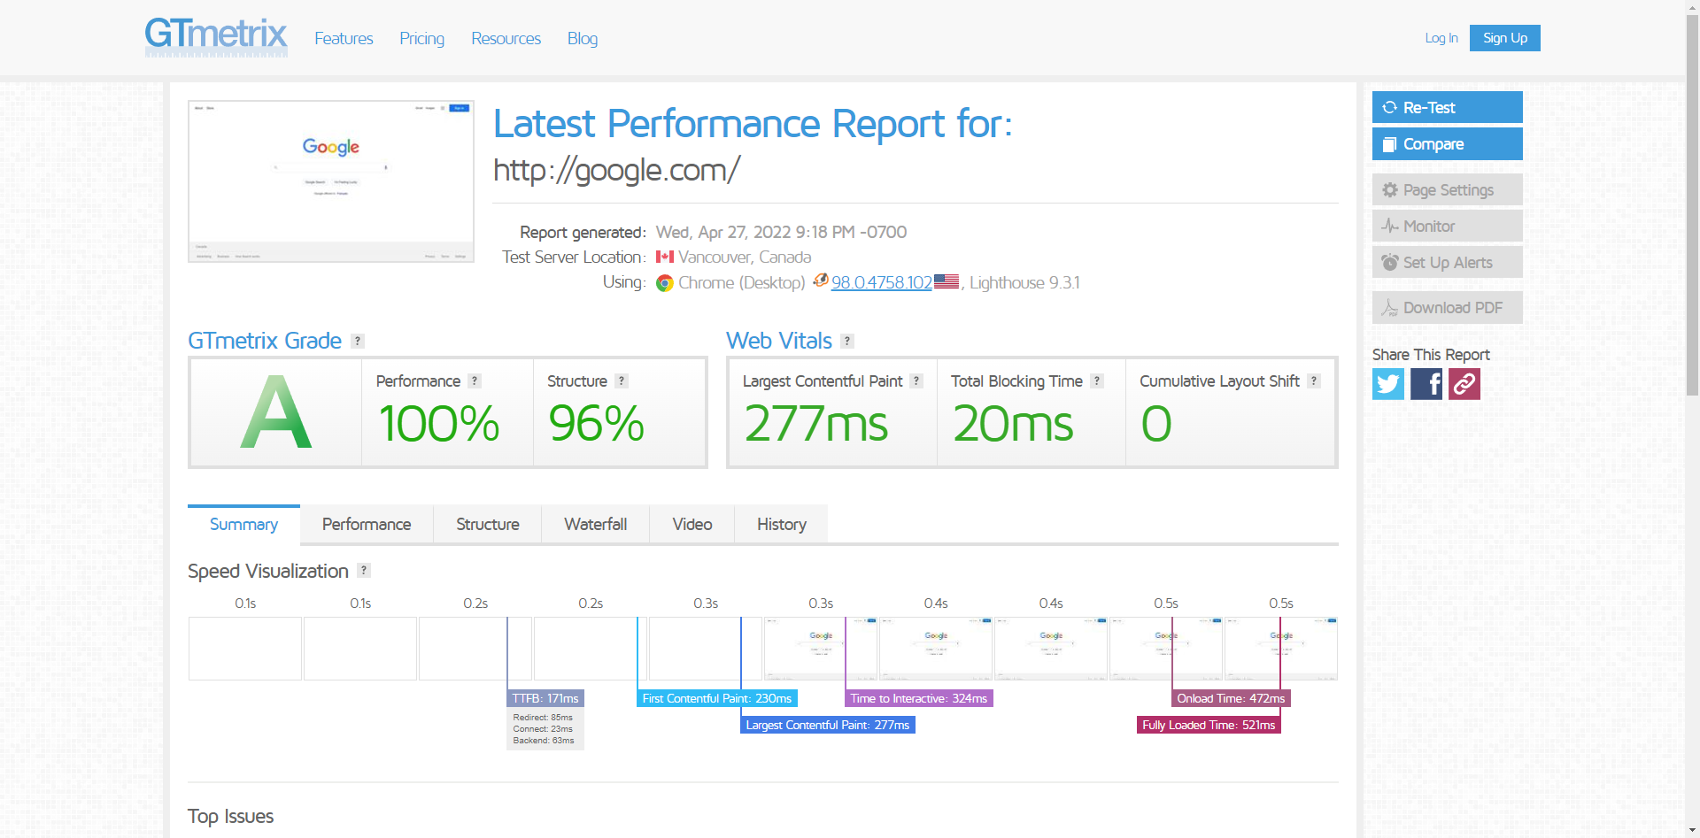Click the PDF download icon
Screen dimensions: 1700x838
(x=1390, y=308)
